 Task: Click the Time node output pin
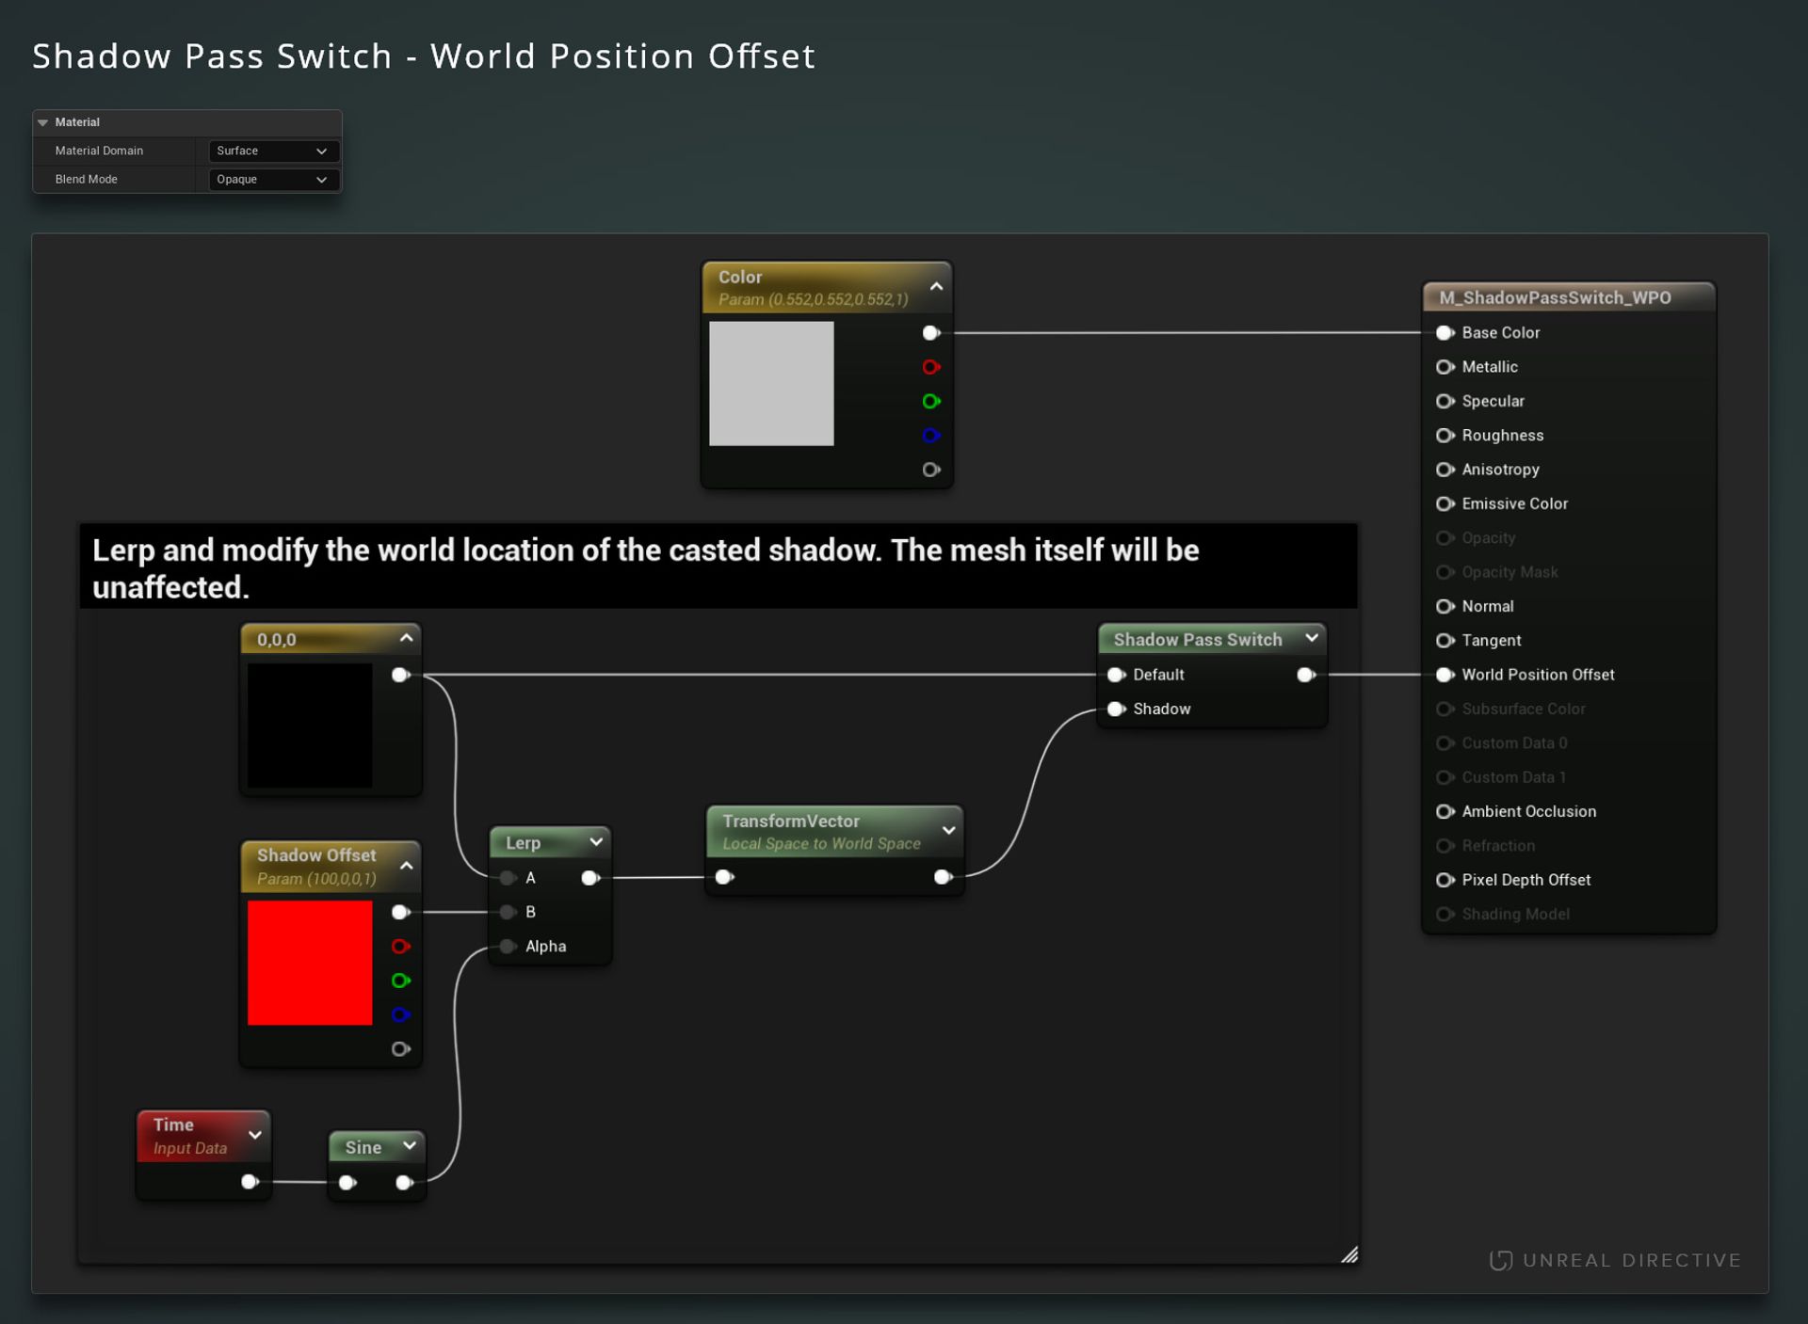tap(250, 1182)
